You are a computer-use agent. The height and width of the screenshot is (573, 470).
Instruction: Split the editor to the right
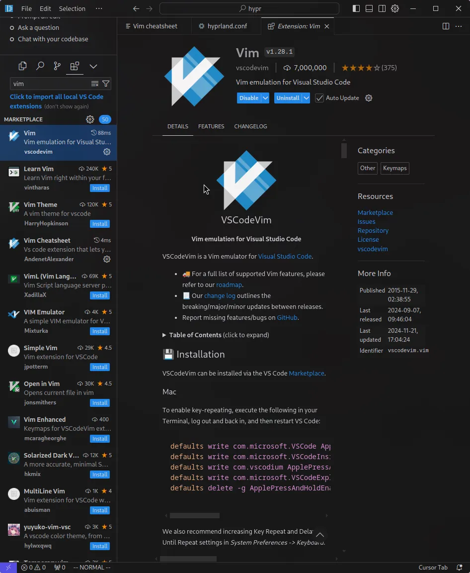tap(446, 26)
